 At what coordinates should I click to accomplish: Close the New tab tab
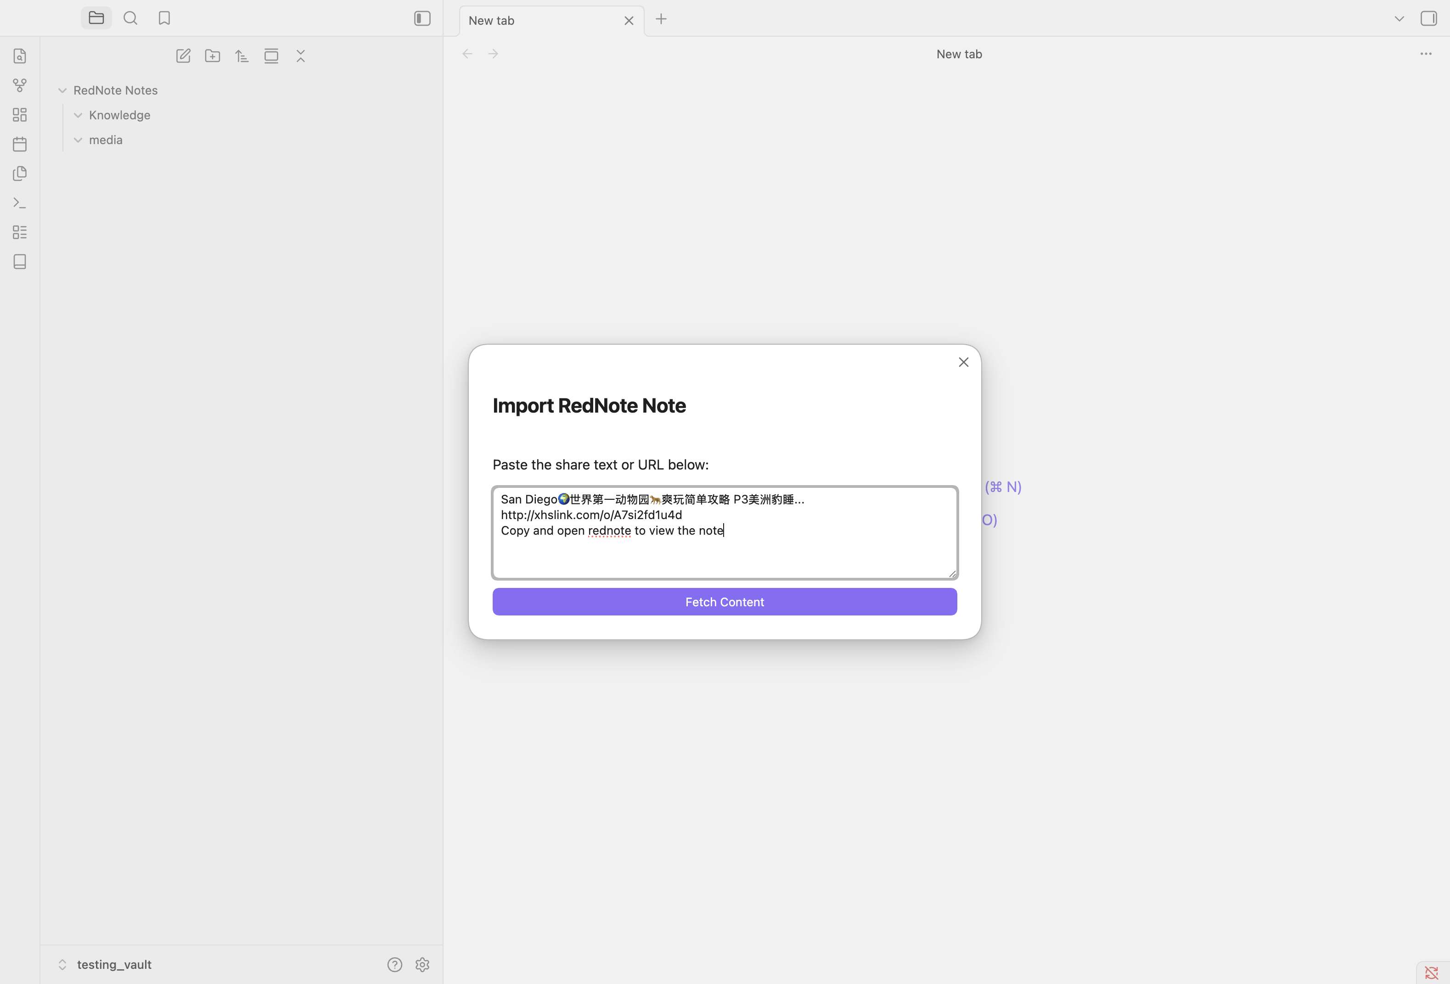pos(629,21)
